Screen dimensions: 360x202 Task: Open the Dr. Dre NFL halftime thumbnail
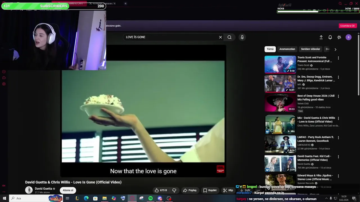(x=280, y=84)
